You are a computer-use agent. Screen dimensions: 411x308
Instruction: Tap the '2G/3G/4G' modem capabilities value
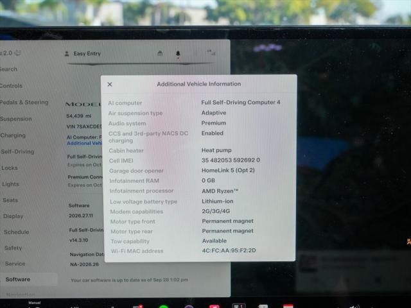[x=216, y=211]
